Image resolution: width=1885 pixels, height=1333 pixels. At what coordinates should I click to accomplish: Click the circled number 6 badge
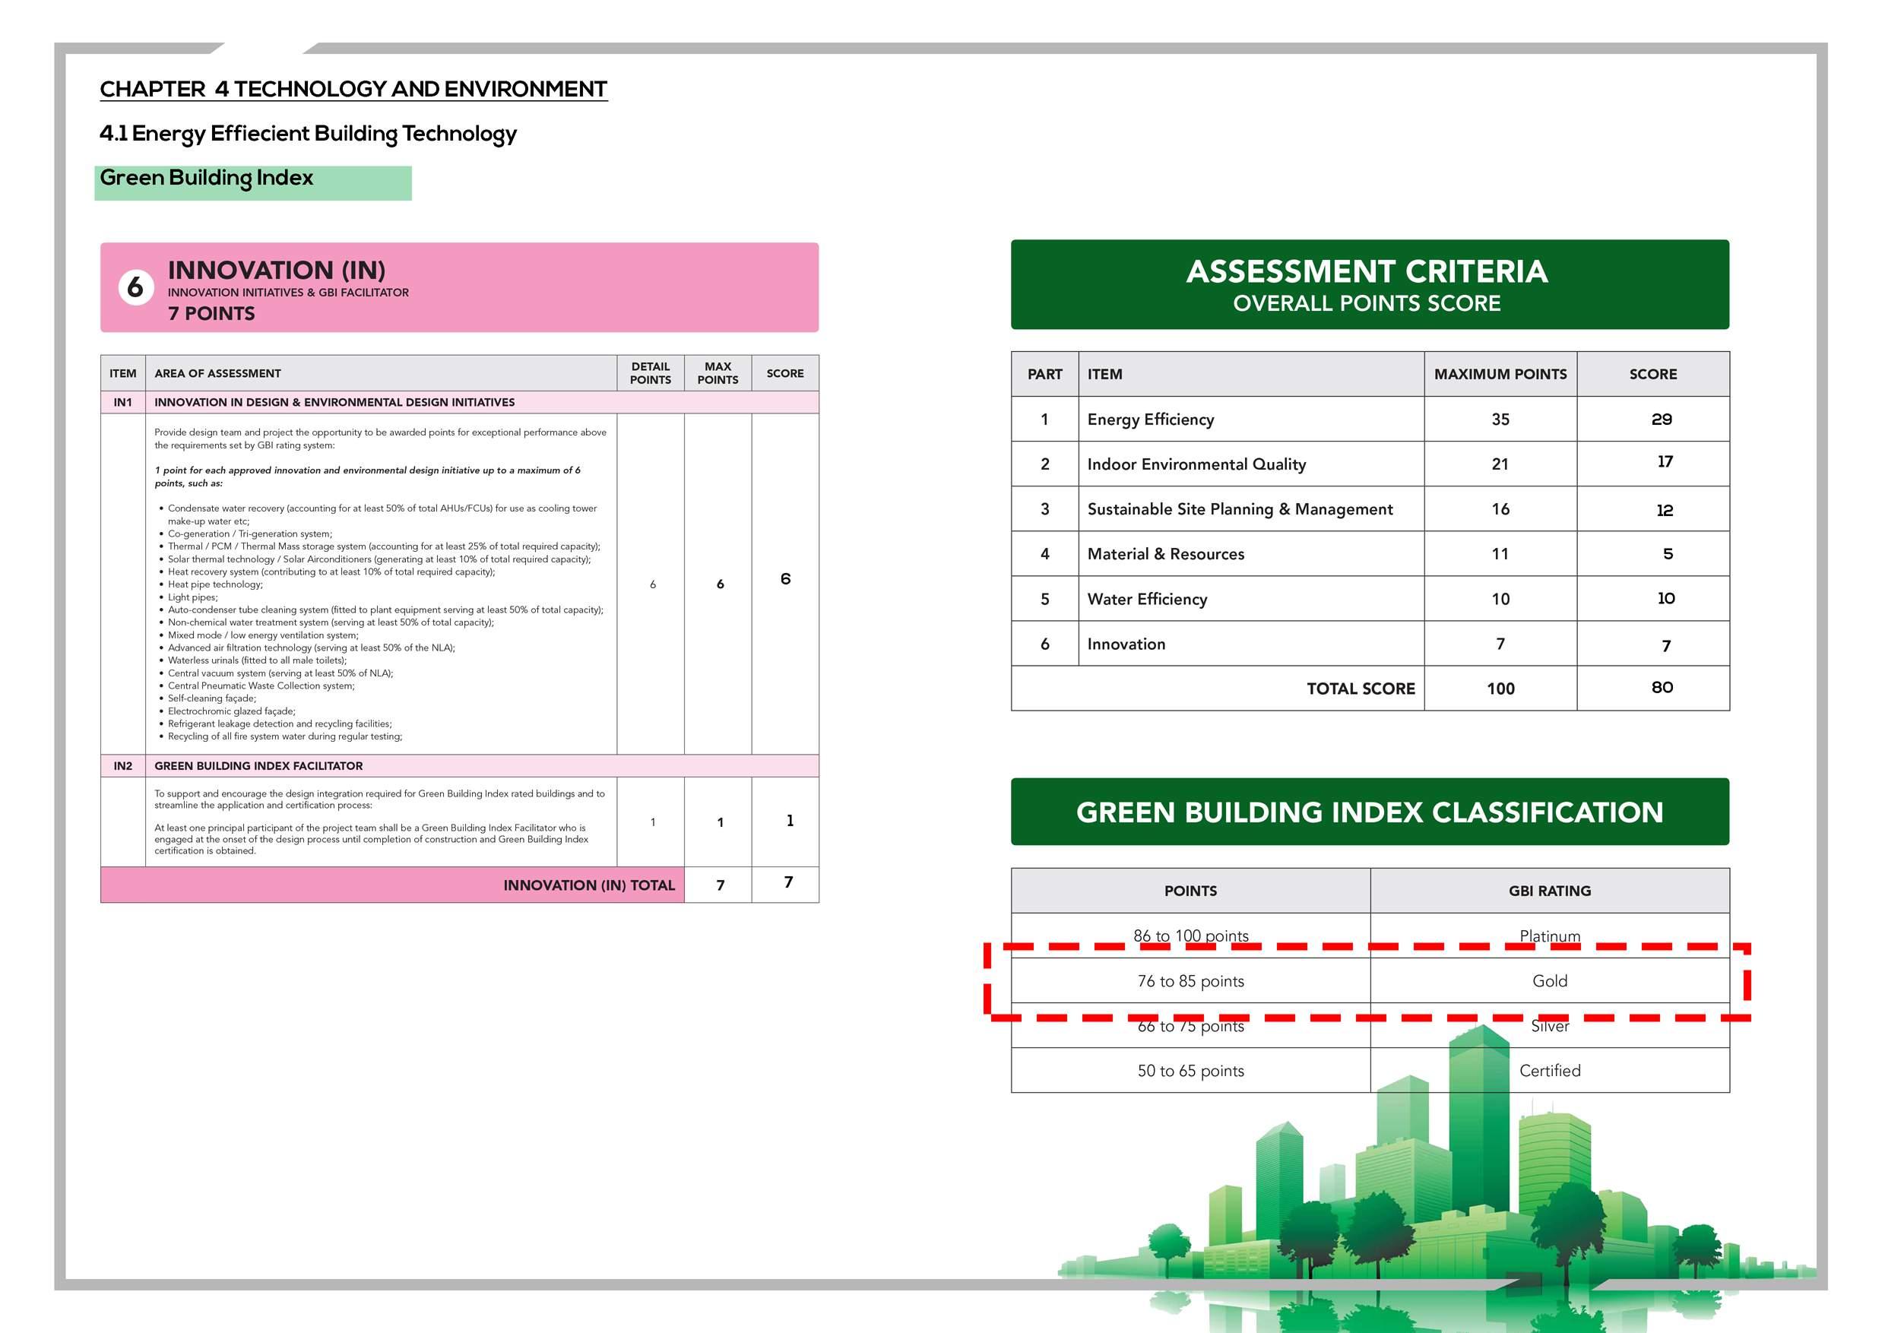[135, 287]
